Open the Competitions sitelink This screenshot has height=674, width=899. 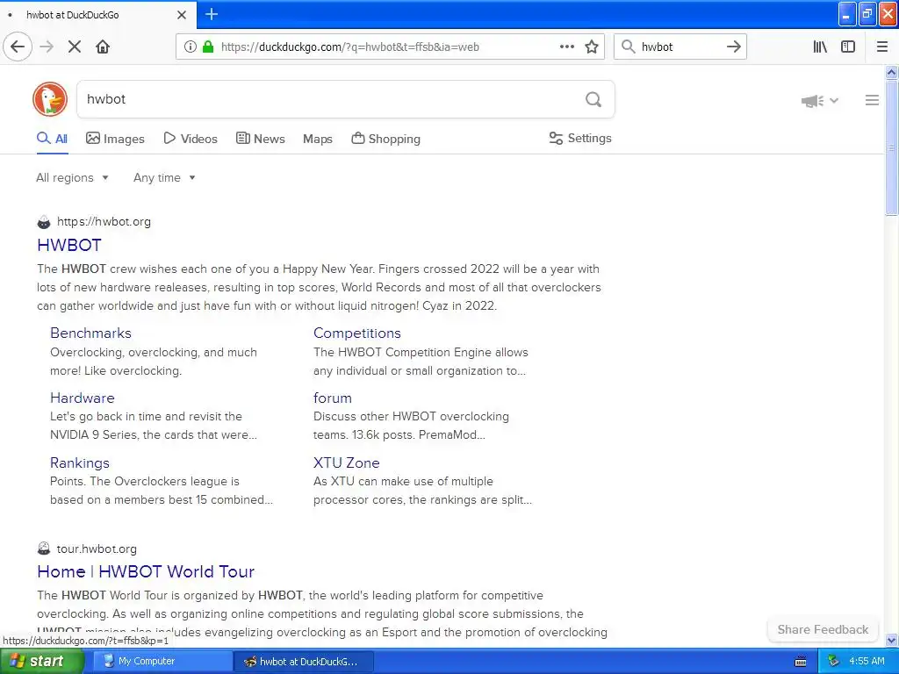(x=357, y=333)
